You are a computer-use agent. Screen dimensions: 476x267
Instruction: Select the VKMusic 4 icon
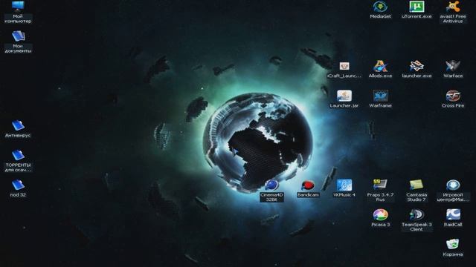coord(344,185)
